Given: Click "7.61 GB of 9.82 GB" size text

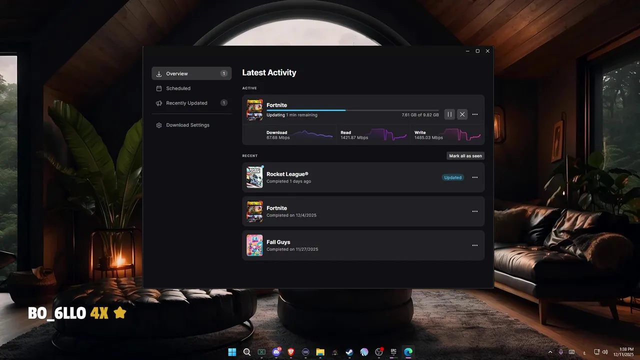Looking at the screenshot, I should [x=420, y=115].
